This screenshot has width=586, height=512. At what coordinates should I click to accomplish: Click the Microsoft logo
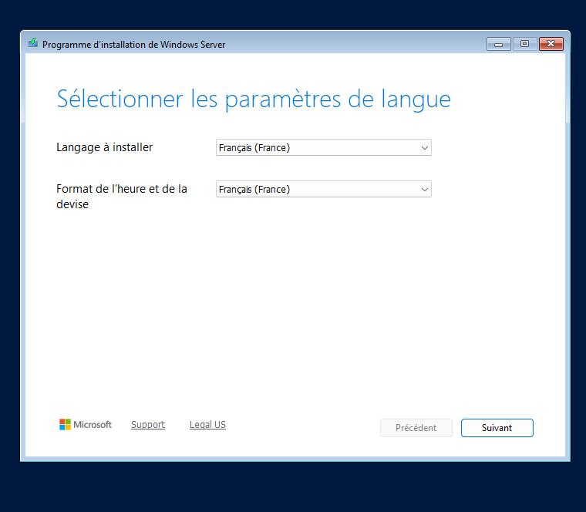[86, 425]
